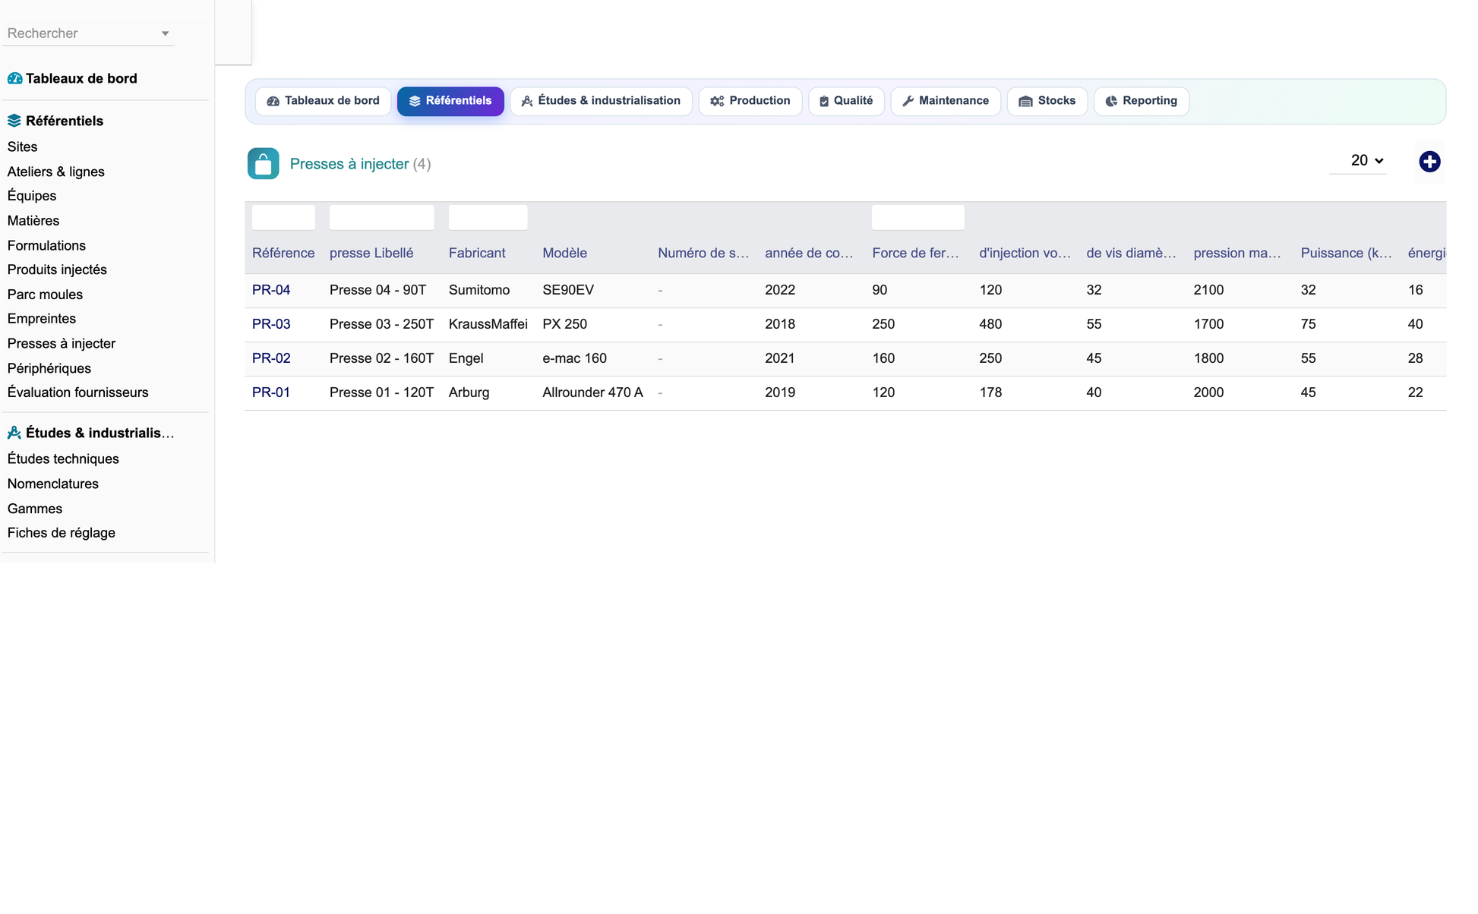The height and width of the screenshot is (914, 1478).
Task: Open Évaluation fournisseurs in the sidebar
Action: [x=78, y=392]
